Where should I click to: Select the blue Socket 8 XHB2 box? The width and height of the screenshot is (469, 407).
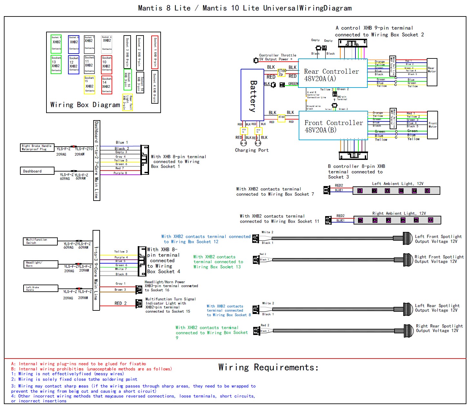(x=74, y=44)
